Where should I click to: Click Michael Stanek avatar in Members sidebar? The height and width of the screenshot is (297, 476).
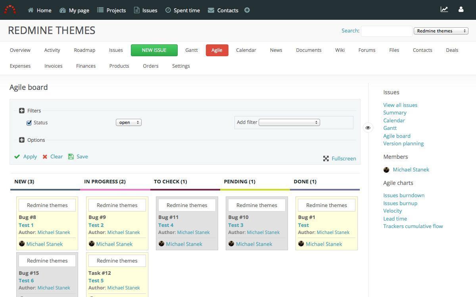click(386, 170)
